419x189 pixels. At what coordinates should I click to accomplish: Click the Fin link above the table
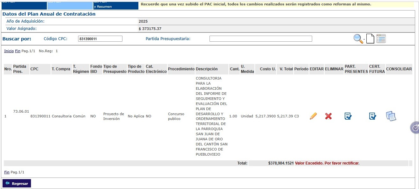(18, 51)
